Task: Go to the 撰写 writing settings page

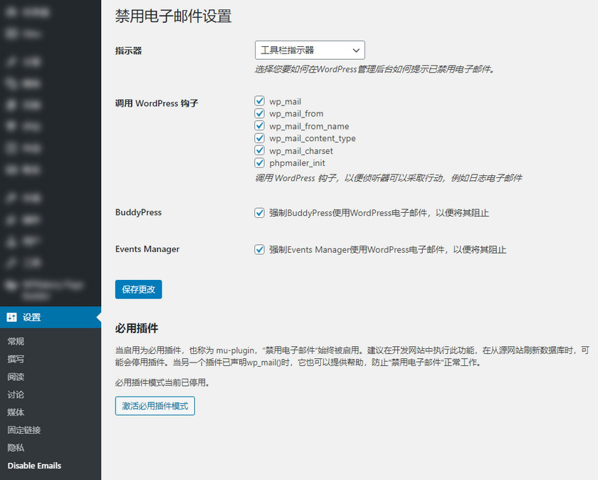Action: [16, 360]
